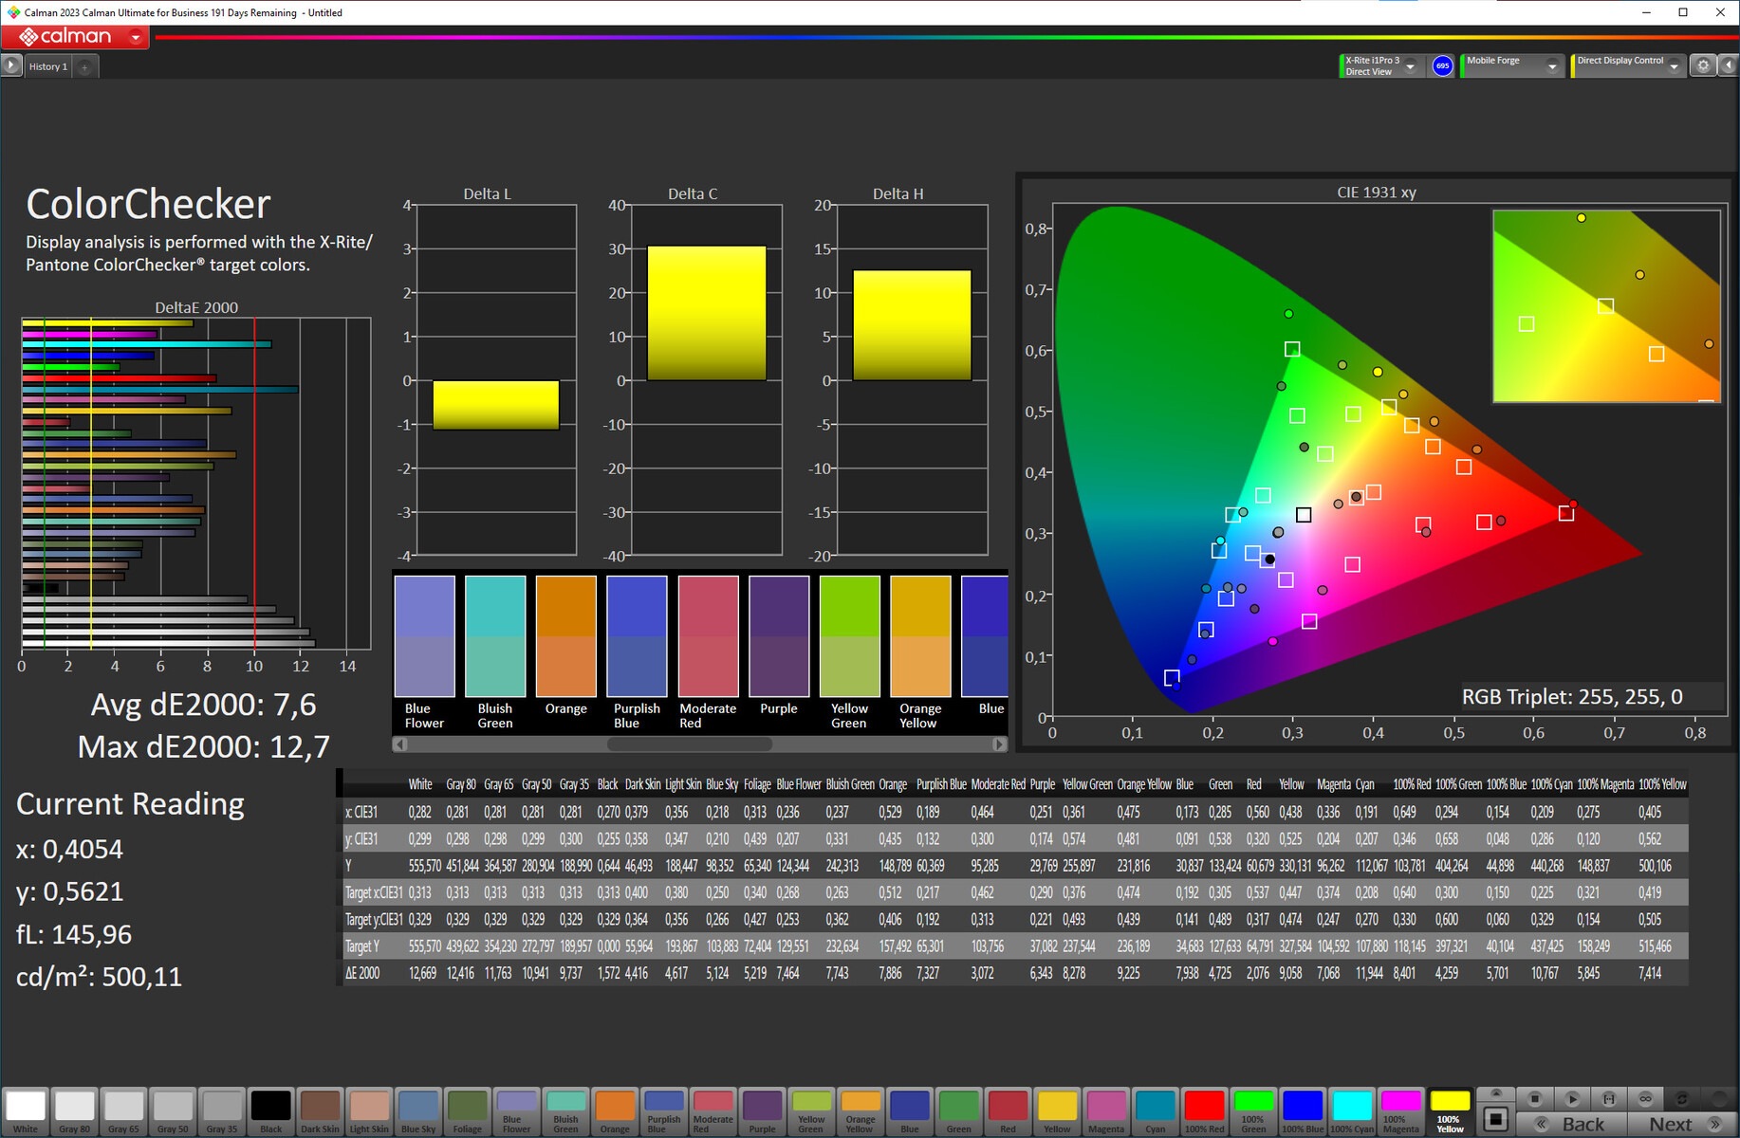
Task: Click the stop measurement icon
Action: pyautogui.click(x=1534, y=1098)
